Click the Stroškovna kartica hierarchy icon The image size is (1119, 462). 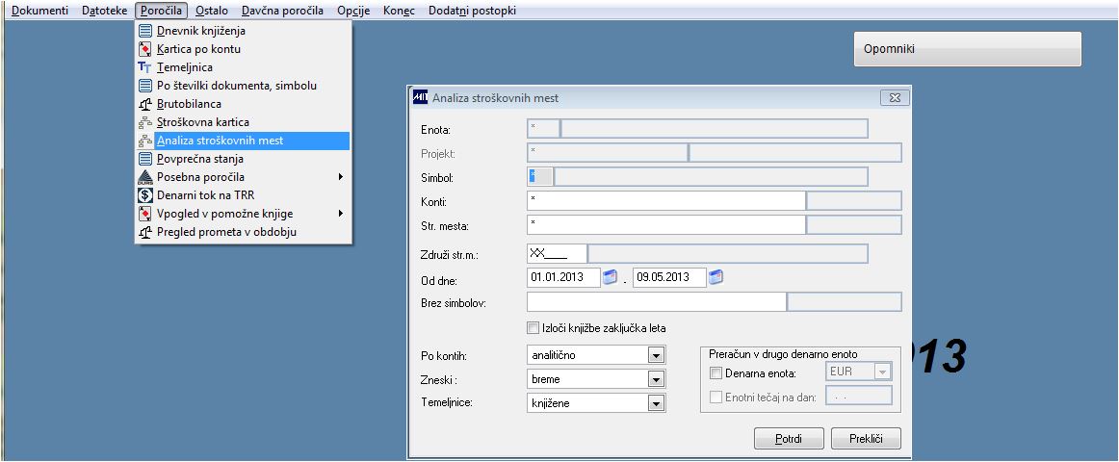coord(145,122)
